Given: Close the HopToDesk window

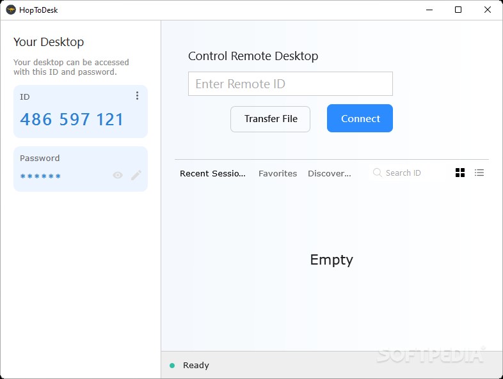Looking at the screenshot, I should (x=487, y=10).
